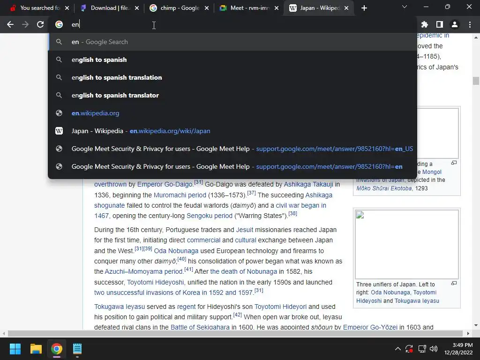Viewport: 480px width, 360px height.
Task: Open the 'Ashikaga Takauji' link
Action: [308, 184]
